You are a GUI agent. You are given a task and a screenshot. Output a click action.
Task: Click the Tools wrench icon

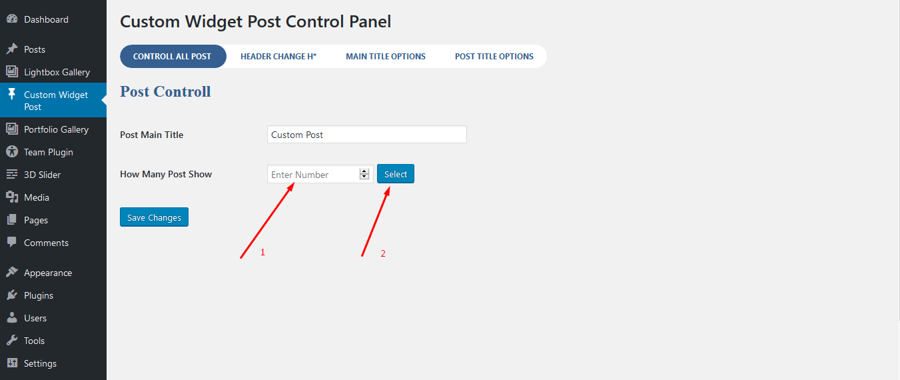pyautogui.click(x=12, y=341)
